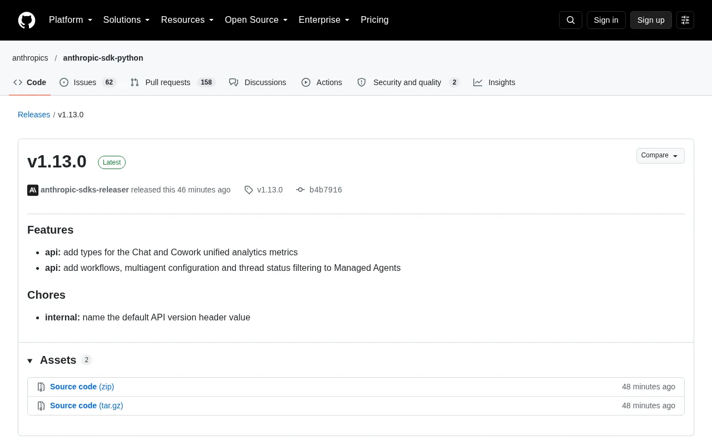
Task: Go to the GitHub homepage logo
Action: pyautogui.click(x=27, y=20)
